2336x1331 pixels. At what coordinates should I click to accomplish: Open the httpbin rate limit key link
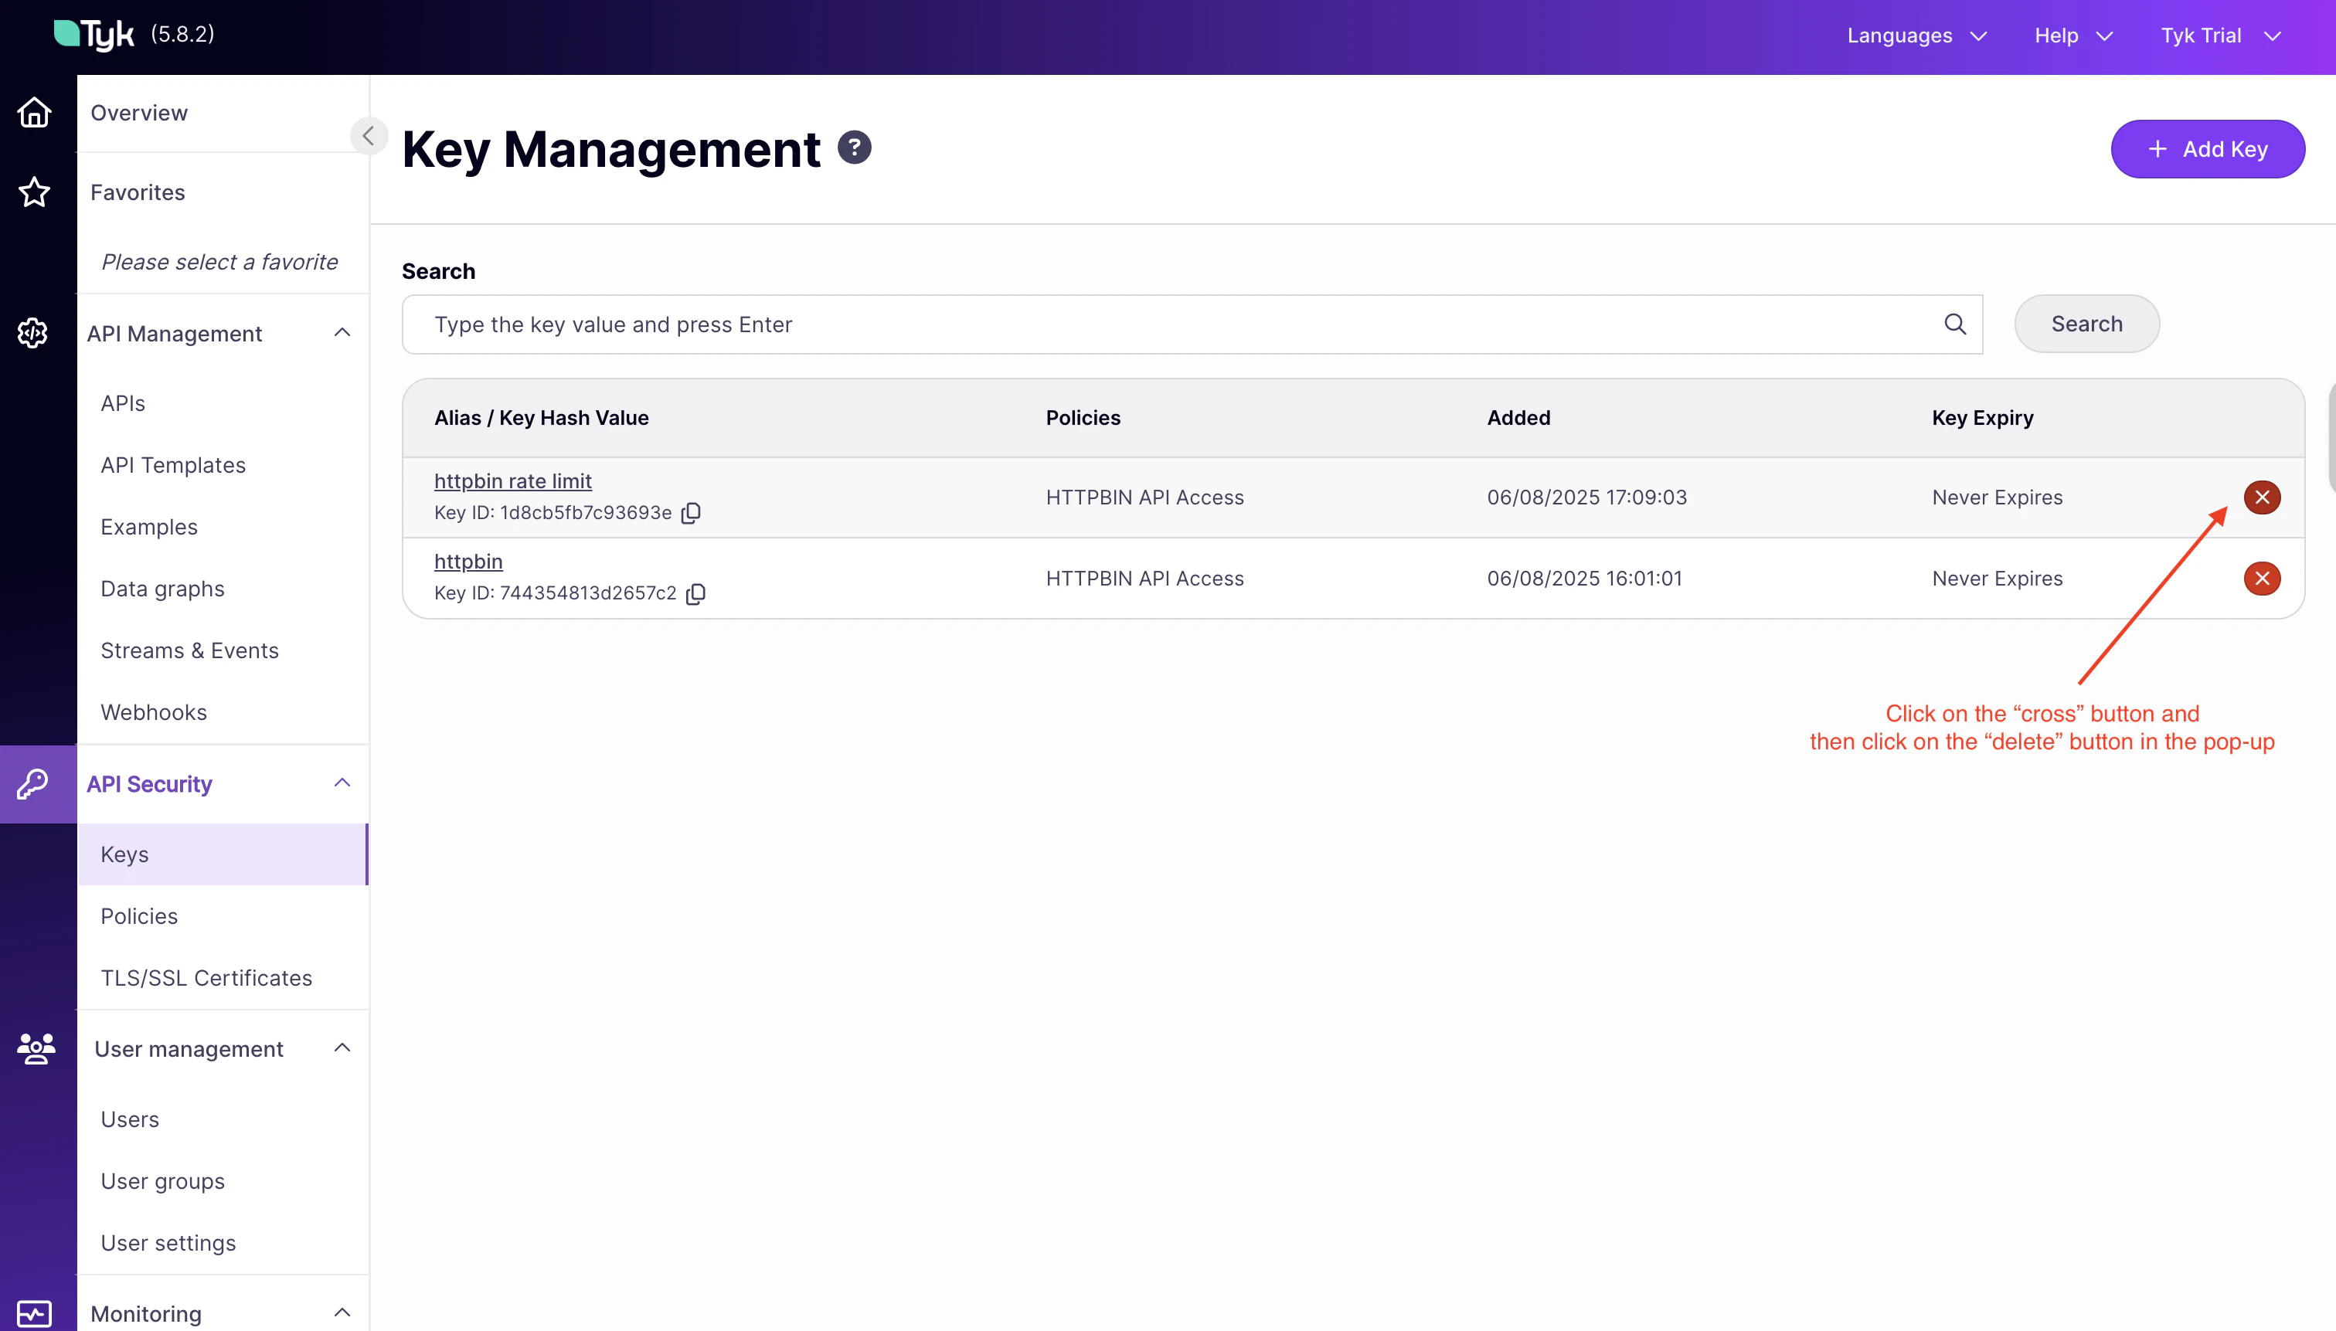(x=513, y=480)
